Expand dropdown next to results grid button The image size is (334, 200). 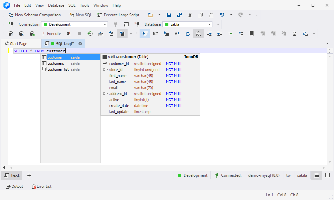[x=131, y=34]
